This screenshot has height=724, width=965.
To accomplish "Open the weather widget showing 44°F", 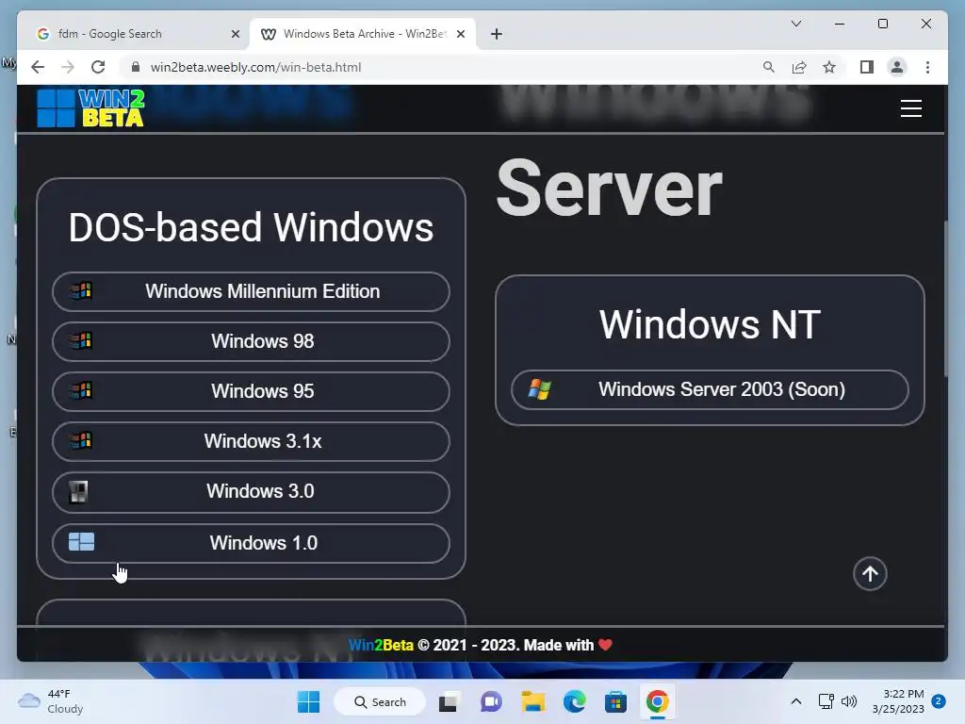I will (x=51, y=701).
